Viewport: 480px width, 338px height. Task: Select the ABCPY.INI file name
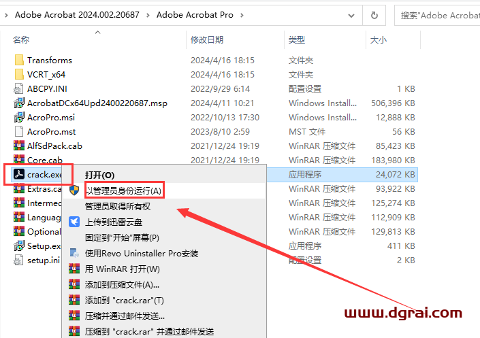pos(47,89)
